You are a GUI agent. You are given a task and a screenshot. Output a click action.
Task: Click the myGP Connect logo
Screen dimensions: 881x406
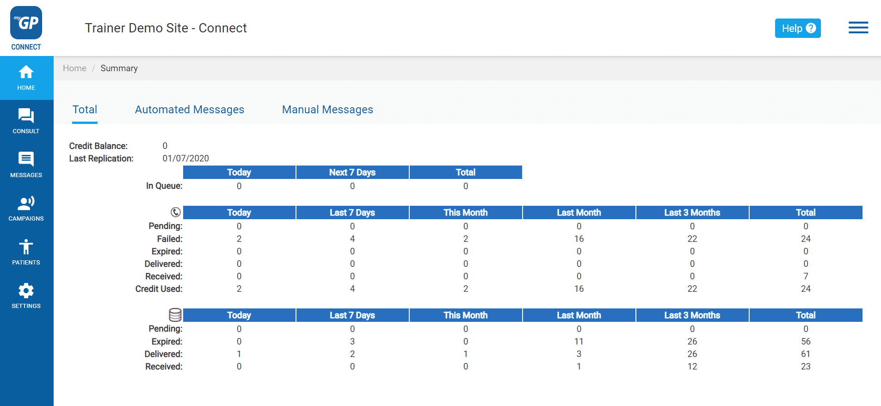(26, 28)
